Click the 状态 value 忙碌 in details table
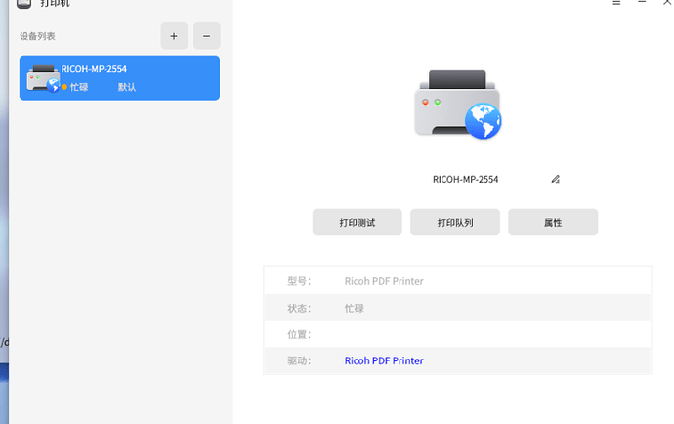Image resolution: width=674 pixels, height=424 pixels. (x=355, y=308)
